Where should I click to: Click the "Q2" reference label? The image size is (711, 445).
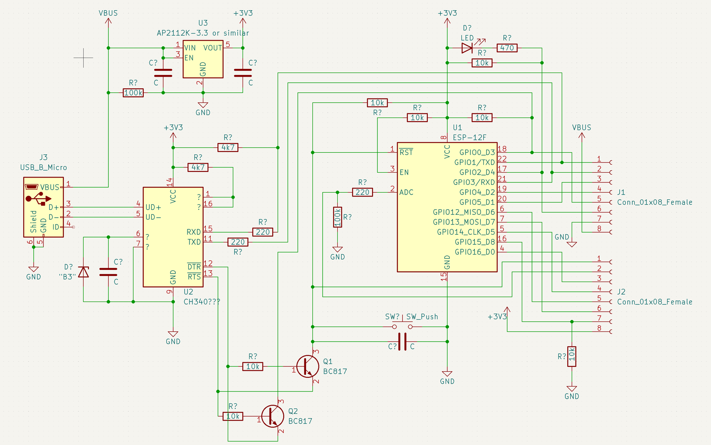(293, 411)
